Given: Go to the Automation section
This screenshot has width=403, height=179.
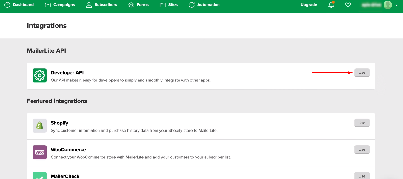Looking at the screenshot, I should [204, 5].
